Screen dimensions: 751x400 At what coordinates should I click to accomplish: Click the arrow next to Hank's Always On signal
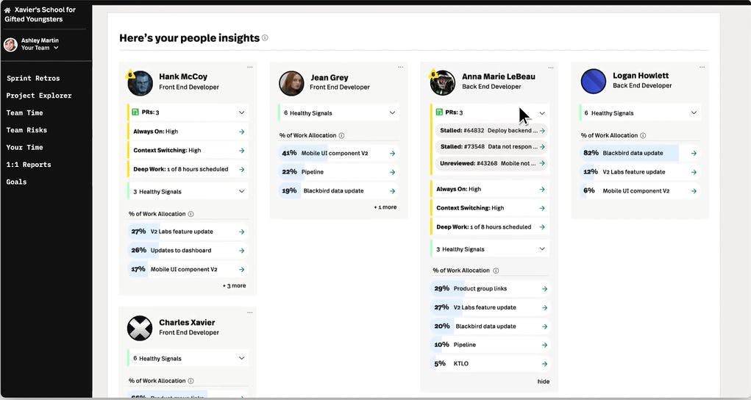click(x=241, y=132)
